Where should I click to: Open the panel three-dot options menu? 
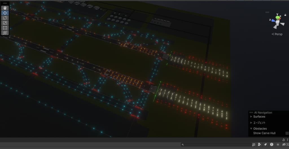tap(287, 140)
